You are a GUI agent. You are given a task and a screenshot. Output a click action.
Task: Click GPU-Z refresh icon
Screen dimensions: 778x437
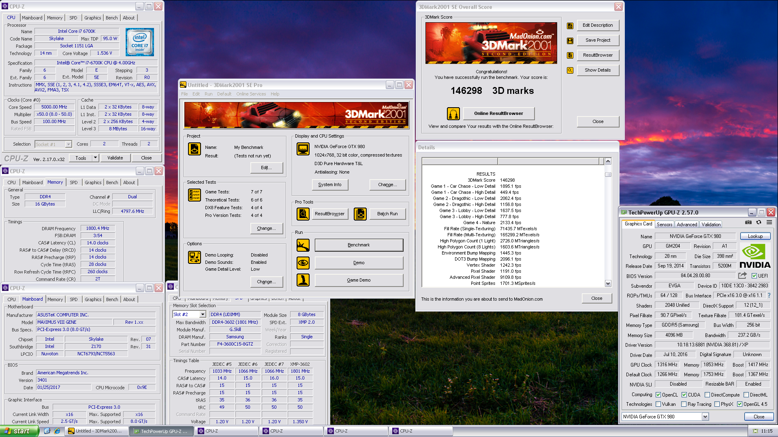coord(759,222)
